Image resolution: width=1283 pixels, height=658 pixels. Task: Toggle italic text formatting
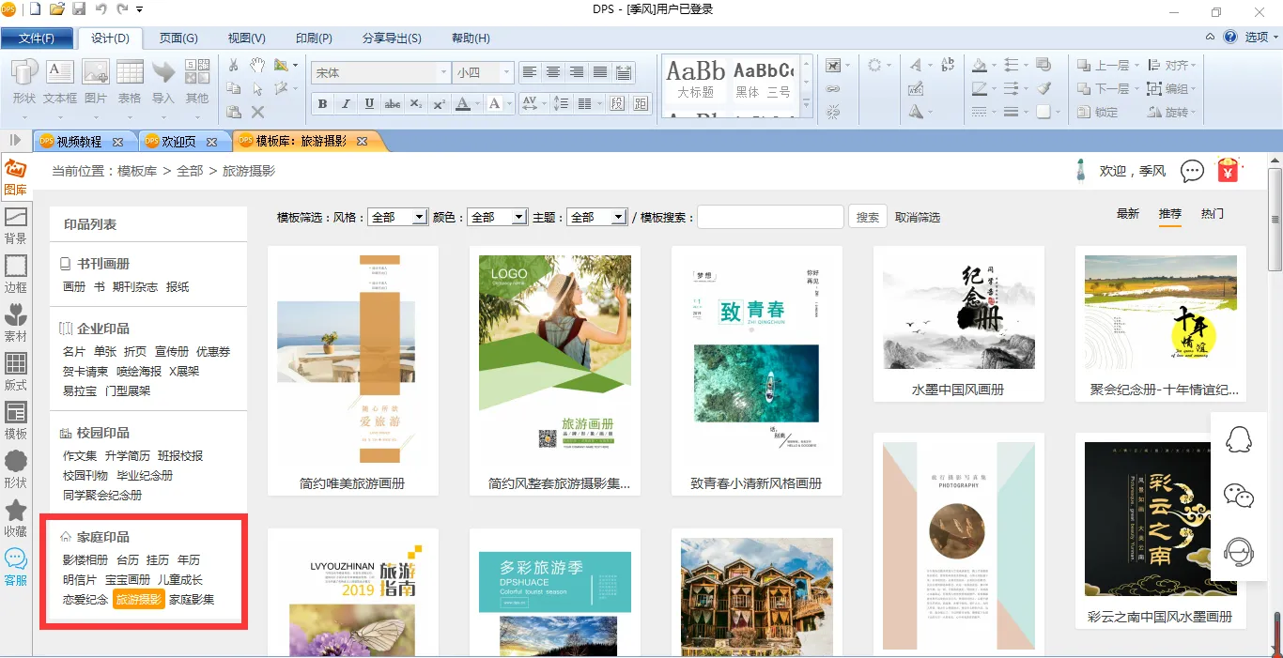coord(346,103)
